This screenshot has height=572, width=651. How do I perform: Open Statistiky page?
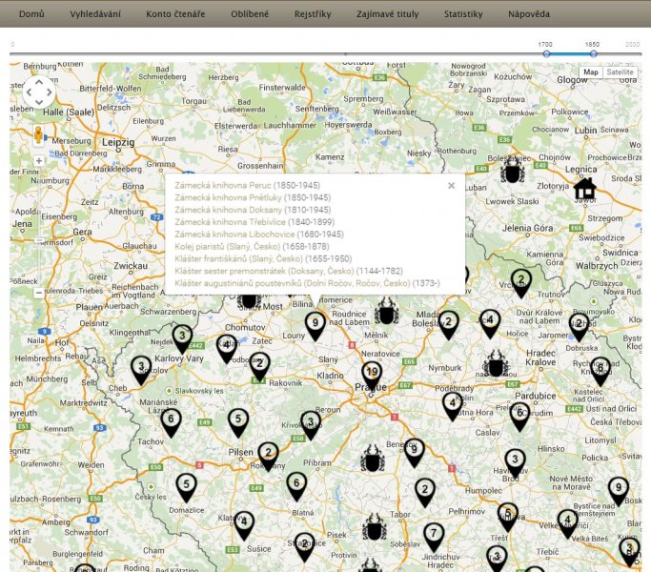click(x=463, y=14)
